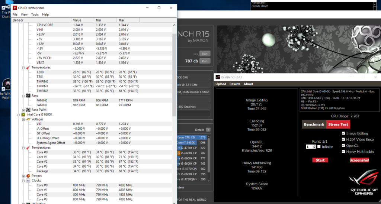Toggle the Heavy Multitasking checkbox

point(343,151)
